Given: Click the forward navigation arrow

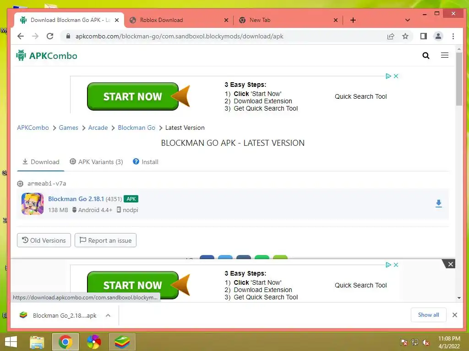Looking at the screenshot, I should (x=35, y=36).
